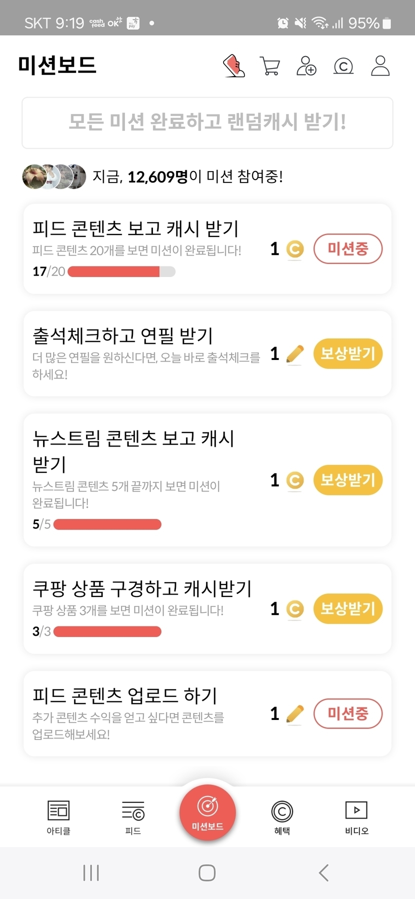Screen dimensions: 415x899
Task: Tap the 모든 미션 완료하고 랜덤캐시 받기 banner
Action: (207, 122)
